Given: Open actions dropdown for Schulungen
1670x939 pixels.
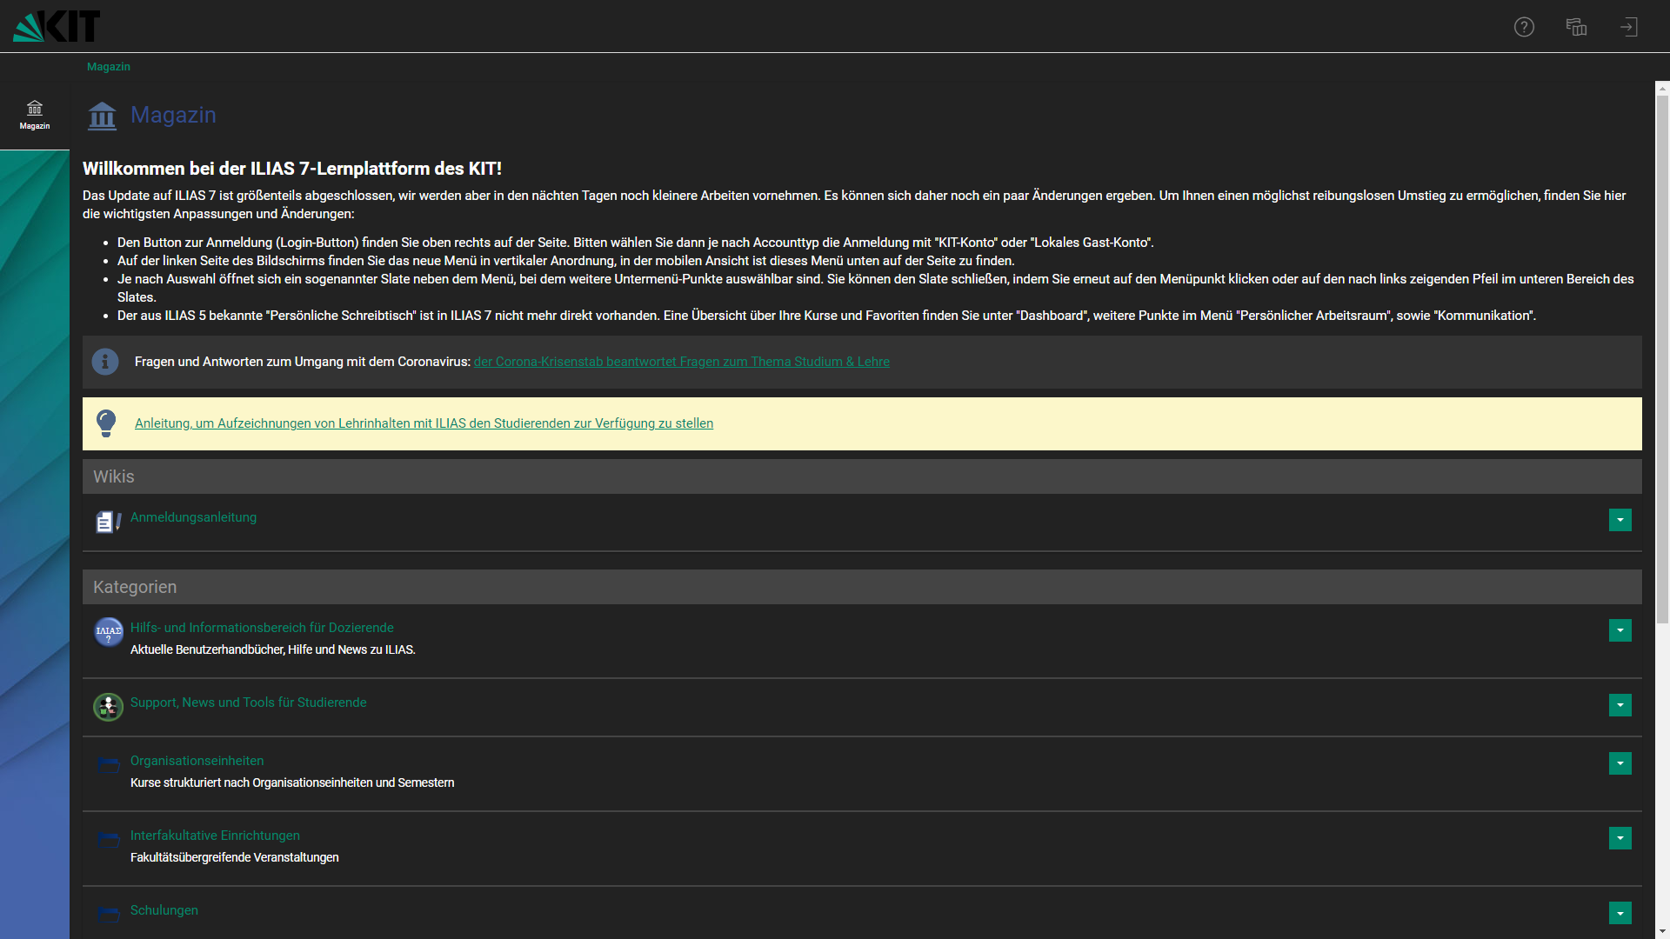Looking at the screenshot, I should [x=1620, y=913].
